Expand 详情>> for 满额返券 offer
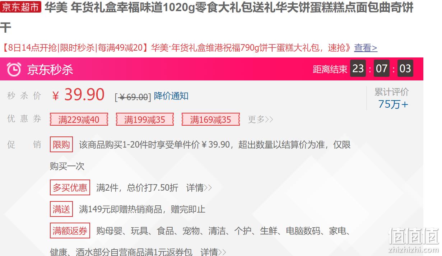This screenshot has height=256, width=442. pos(213,252)
